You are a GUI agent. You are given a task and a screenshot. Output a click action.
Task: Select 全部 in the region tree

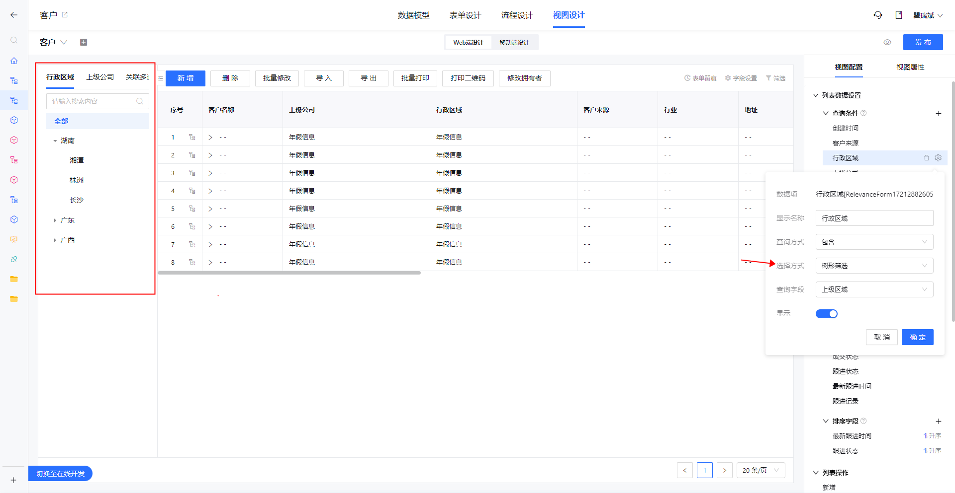(97, 121)
